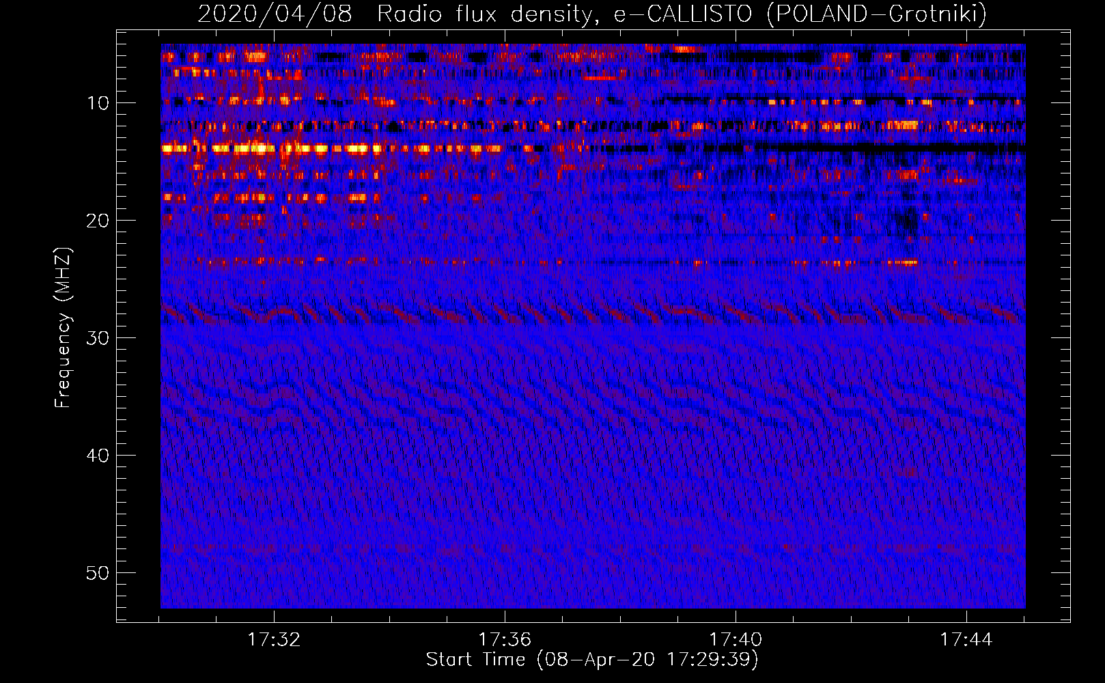Click the 30 MHz frequency tick label
The height and width of the screenshot is (683, 1105).
pos(98,338)
